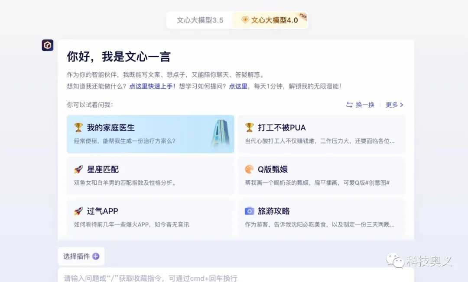Click the rocket icon beside 星座匹配
Viewport: 468px width, 282px height.
point(78,169)
